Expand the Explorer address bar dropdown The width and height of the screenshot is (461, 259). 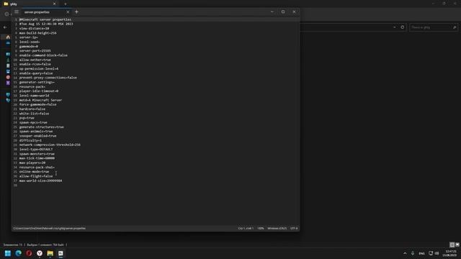tap(395, 27)
